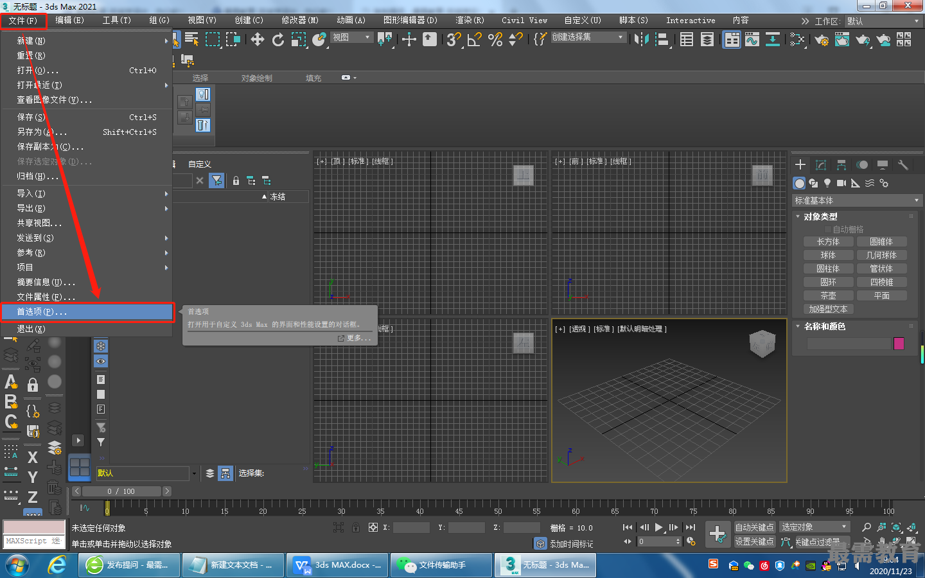This screenshot has height=578, width=925.
Task: Expand the 导入 submenu
Action: 86,193
